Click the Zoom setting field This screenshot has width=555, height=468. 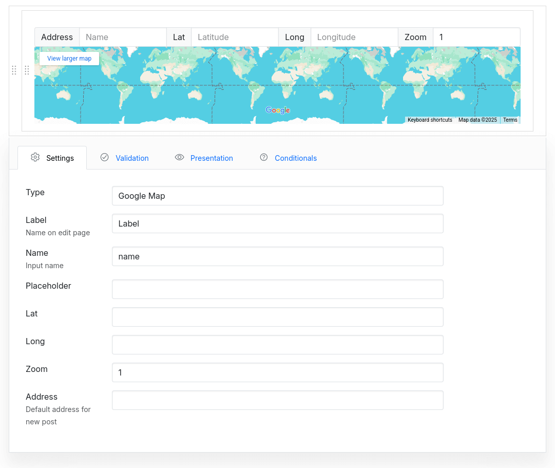click(x=277, y=372)
